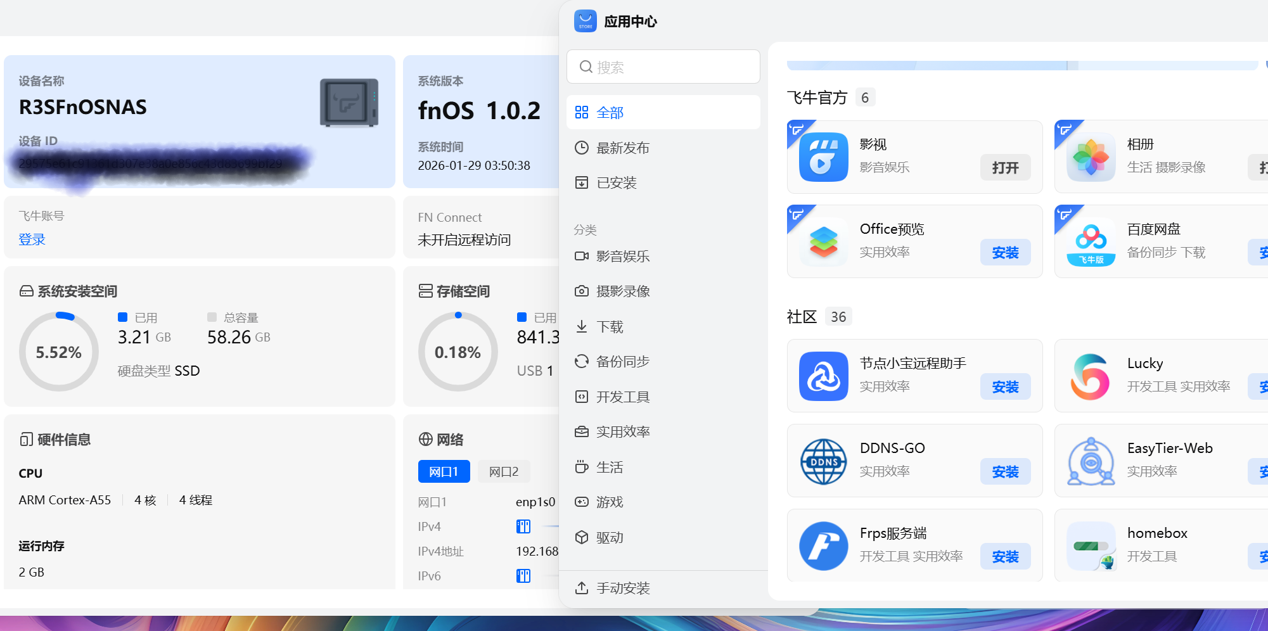Click the edit icon next to IPv4
This screenshot has width=1268, height=631.
coord(523,526)
